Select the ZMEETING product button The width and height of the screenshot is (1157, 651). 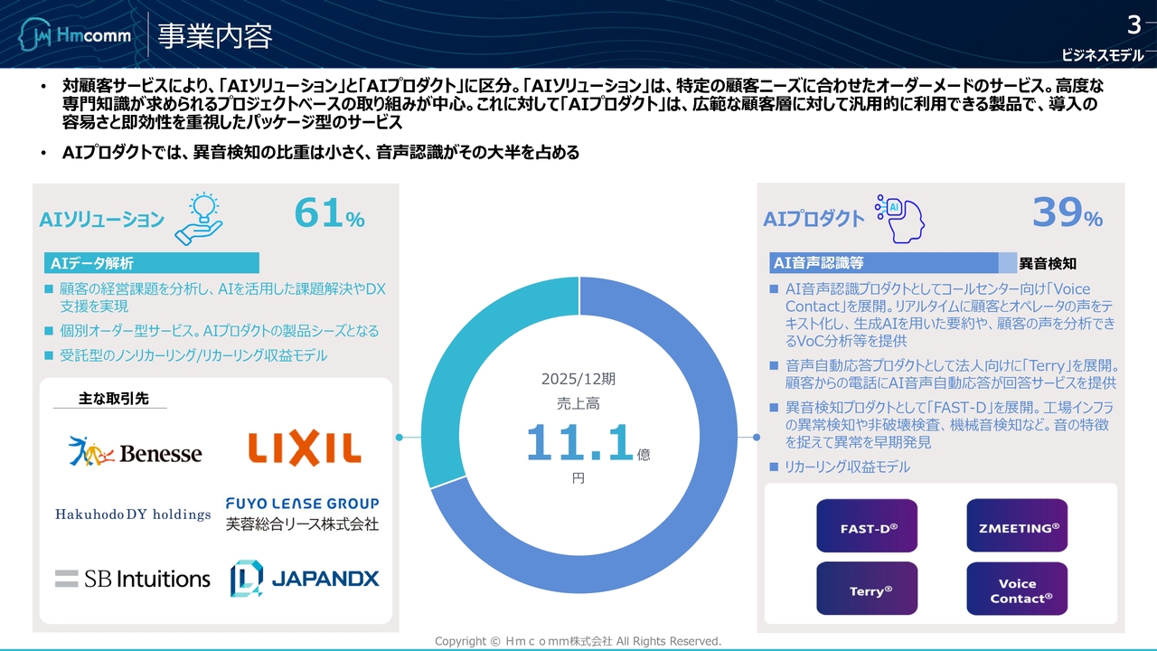(1017, 525)
